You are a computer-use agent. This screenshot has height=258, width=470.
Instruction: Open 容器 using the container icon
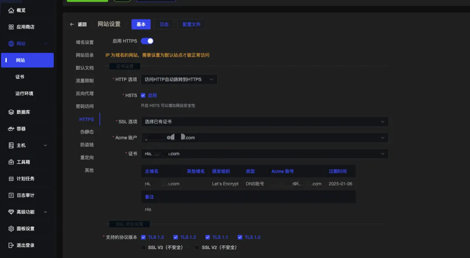click(11, 129)
